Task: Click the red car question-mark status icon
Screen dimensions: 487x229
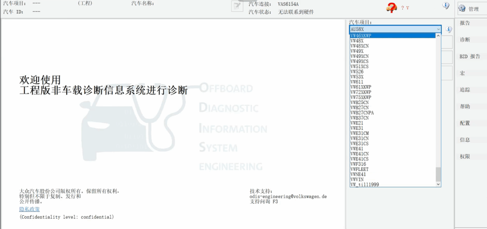Action: [x=392, y=8]
